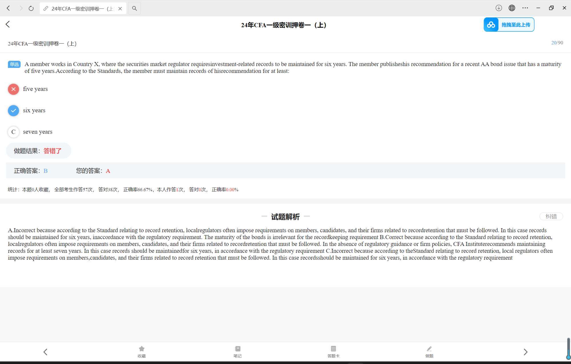Open the 笔记 notes icon
571x364 pixels.
click(238, 349)
